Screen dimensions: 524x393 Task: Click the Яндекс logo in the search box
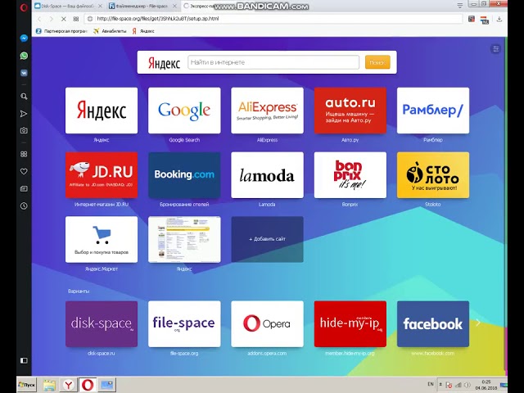pyautogui.click(x=164, y=62)
